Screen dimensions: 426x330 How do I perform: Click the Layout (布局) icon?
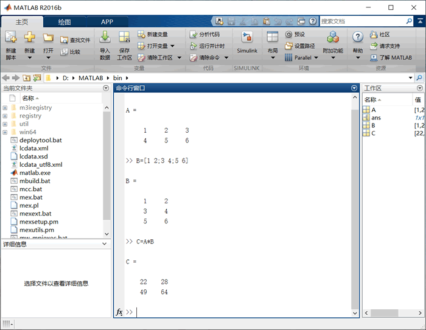(272, 37)
